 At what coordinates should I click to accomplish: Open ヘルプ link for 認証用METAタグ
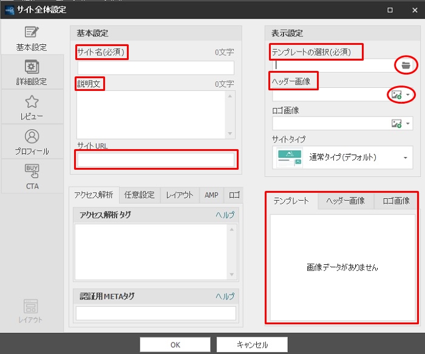(x=225, y=296)
